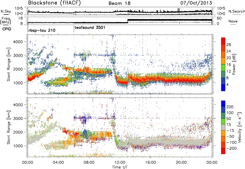Click the '-200' velocity colorbar tick label
Image resolution: width=245 pixels, height=169 pixels.
(231, 148)
